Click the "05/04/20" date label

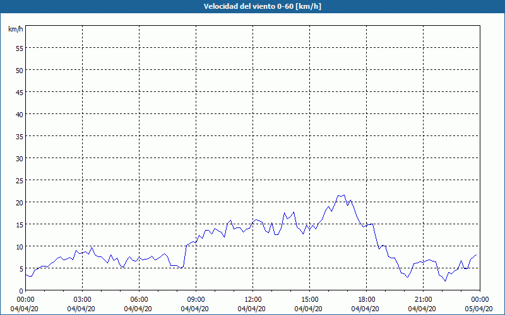coord(478,309)
